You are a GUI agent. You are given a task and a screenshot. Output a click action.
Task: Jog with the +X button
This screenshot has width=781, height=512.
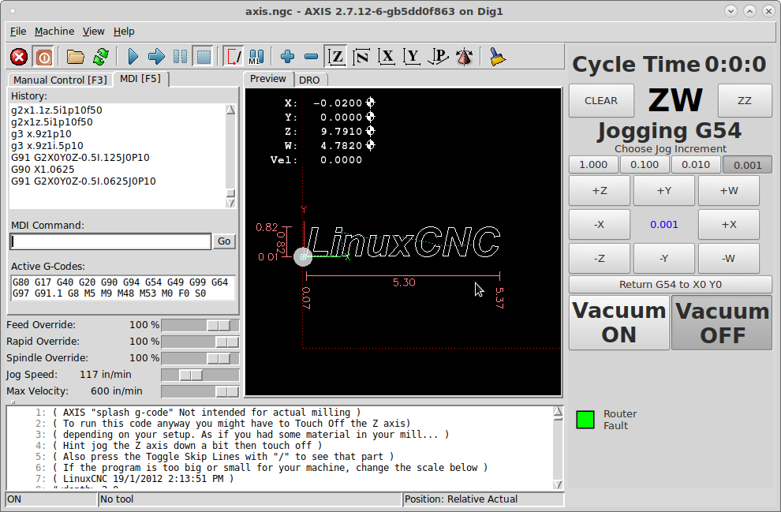coord(729,225)
